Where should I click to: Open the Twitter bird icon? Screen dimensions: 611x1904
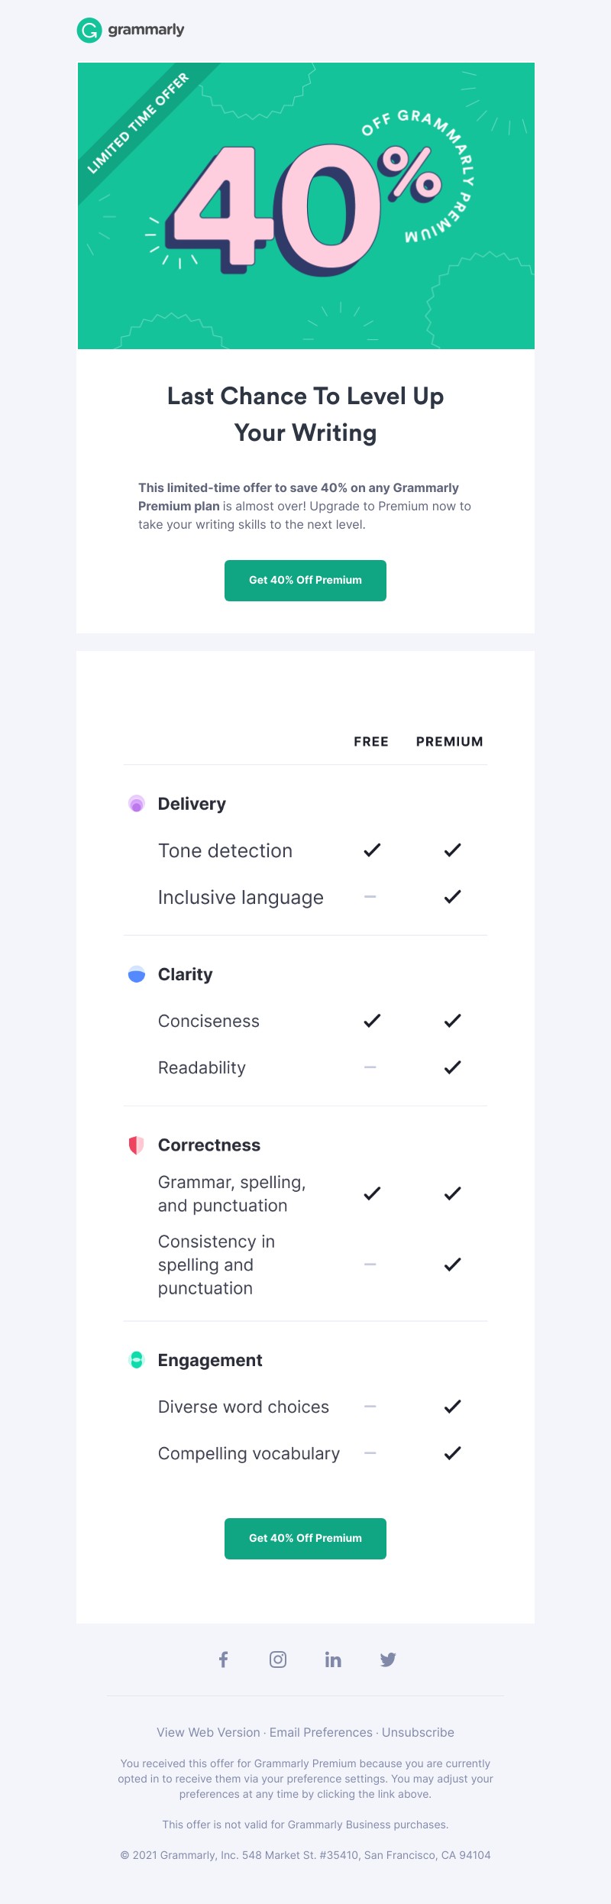[388, 1659]
